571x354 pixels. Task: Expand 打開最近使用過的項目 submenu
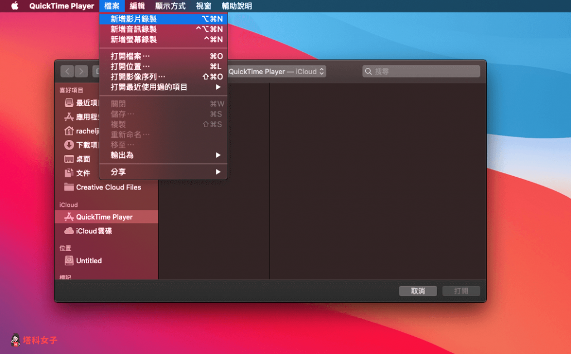pos(163,87)
